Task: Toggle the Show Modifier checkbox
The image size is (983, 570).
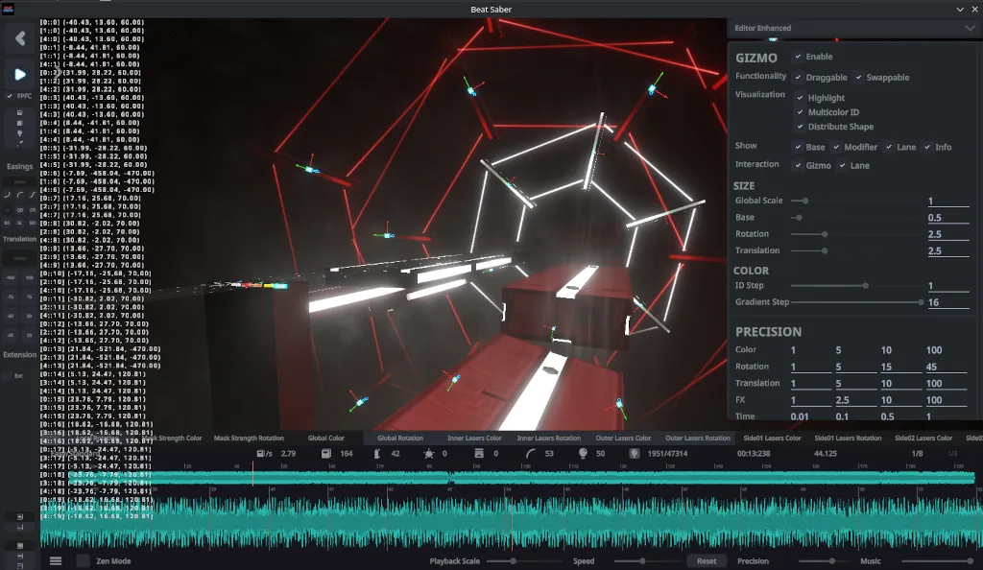Action: pos(836,147)
